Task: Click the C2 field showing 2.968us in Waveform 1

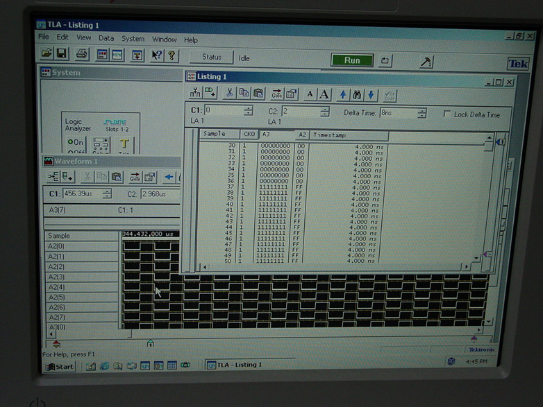Action: point(160,194)
